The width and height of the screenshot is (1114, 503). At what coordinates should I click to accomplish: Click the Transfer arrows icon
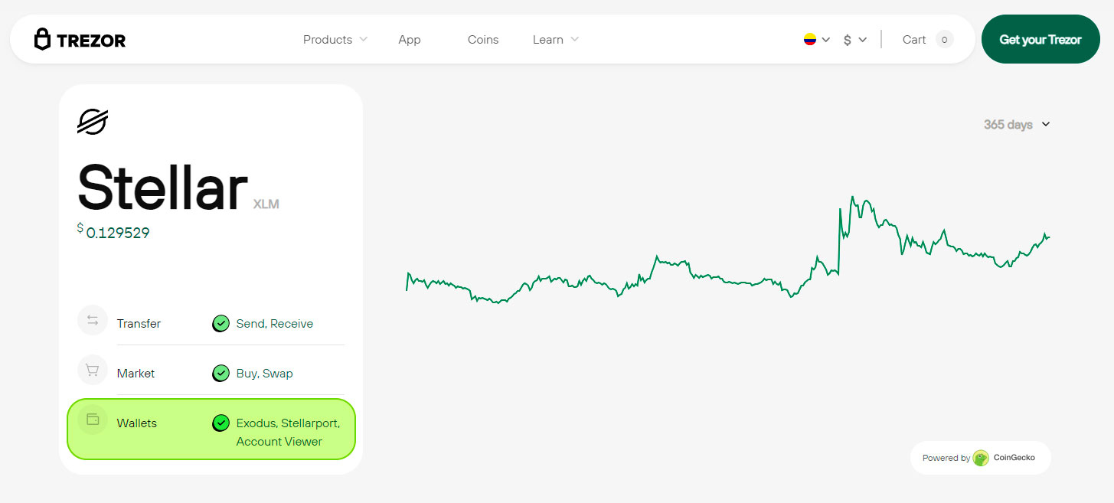(x=93, y=320)
